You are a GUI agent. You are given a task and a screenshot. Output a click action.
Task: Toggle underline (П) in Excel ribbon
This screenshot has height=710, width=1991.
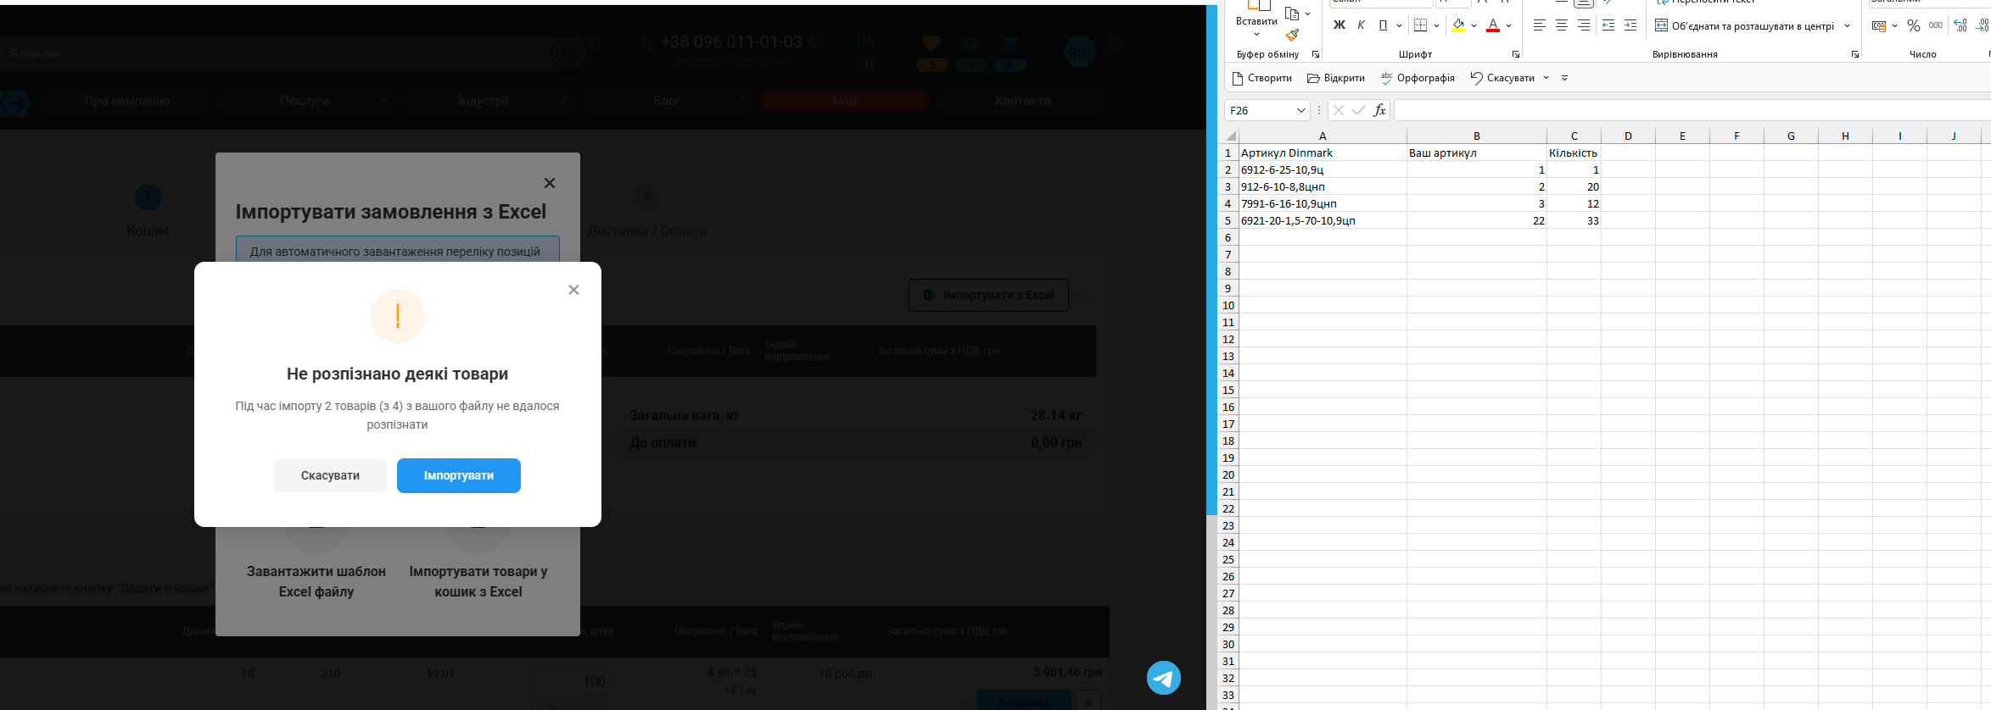coord(1383,25)
